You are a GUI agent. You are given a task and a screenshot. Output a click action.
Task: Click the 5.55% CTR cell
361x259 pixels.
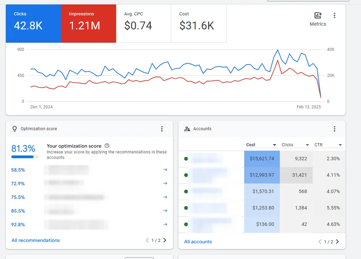coord(329,208)
